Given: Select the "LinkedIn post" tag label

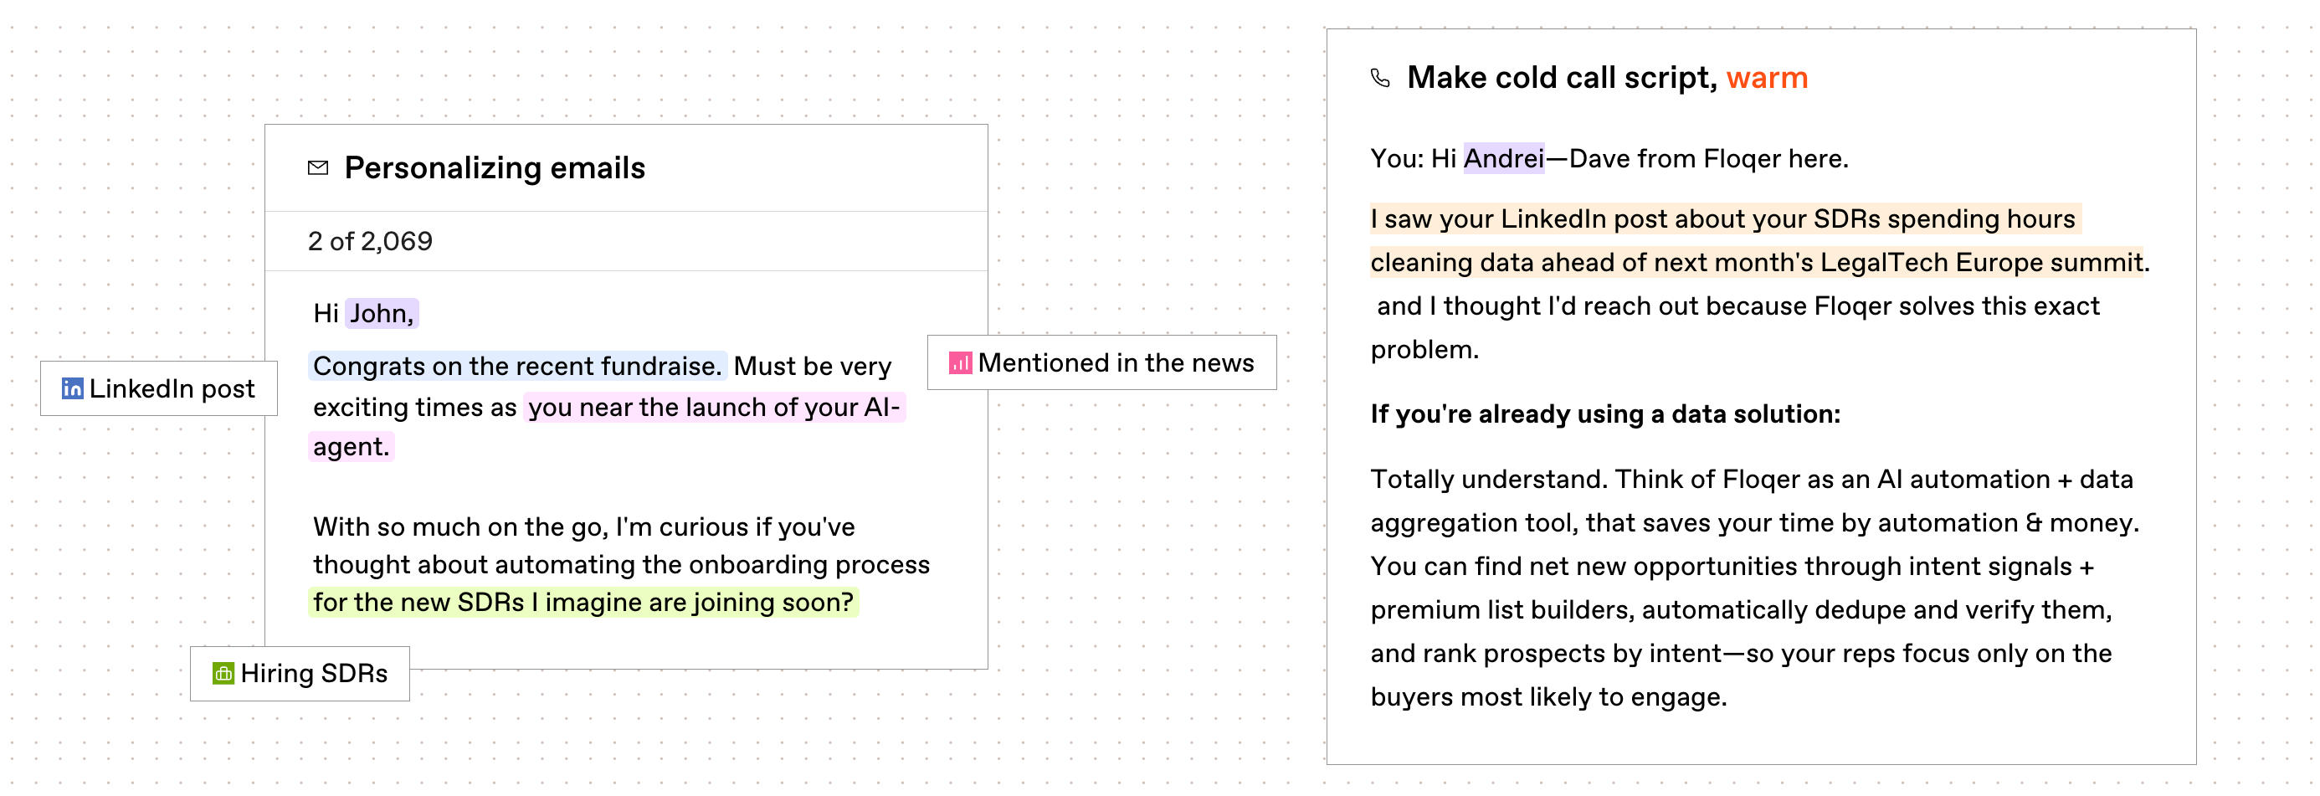Looking at the screenshot, I should [x=171, y=389].
